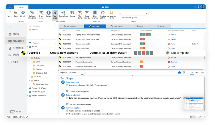Click the Dependency ribbon icon
This screenshot has height=125, width=215.
click(x=63, y=14)
